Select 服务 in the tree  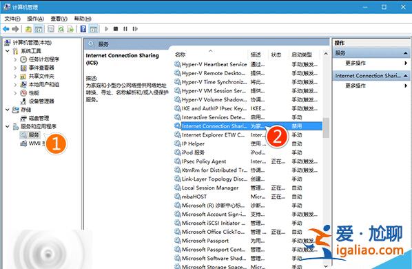click(34, 135)
